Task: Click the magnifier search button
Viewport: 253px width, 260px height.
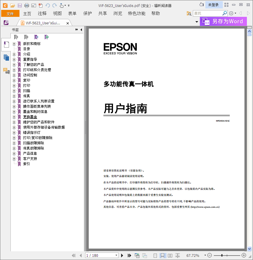Action: coord(225,13)
